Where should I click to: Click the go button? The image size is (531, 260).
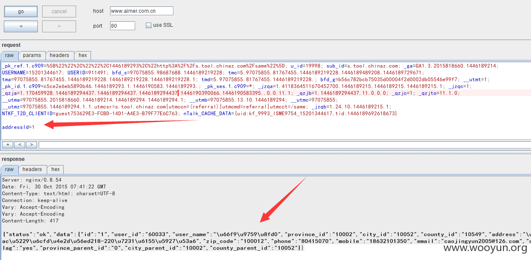[x=21, y=11]
